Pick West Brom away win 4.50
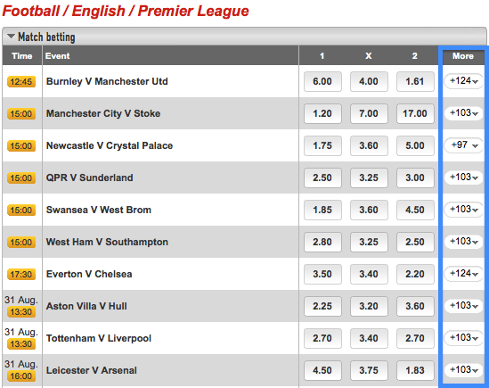 [415, 210]
